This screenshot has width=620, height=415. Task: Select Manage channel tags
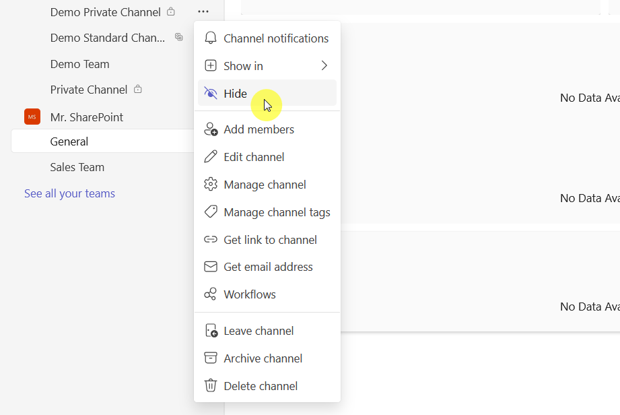267,212
